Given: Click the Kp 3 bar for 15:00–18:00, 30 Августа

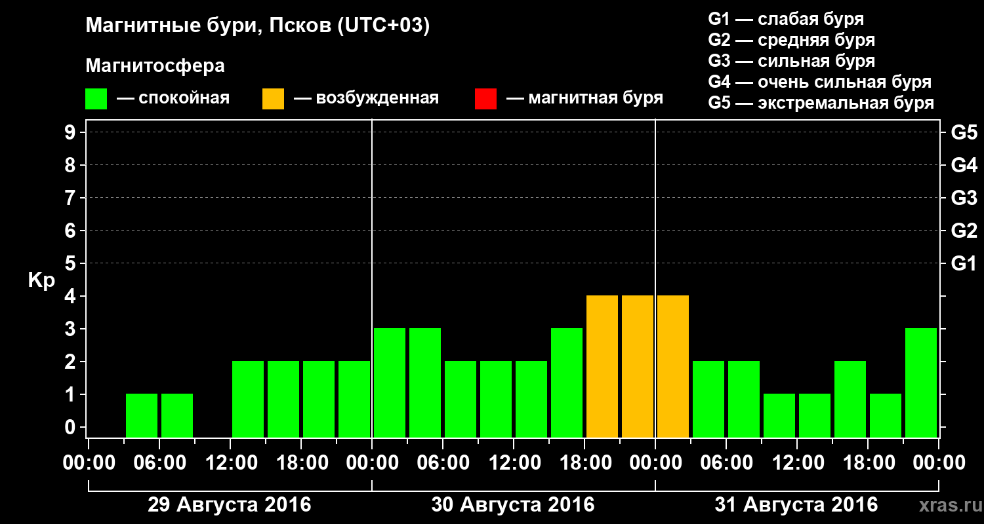Looking at the screenshot, I should [x=567, y=383].
